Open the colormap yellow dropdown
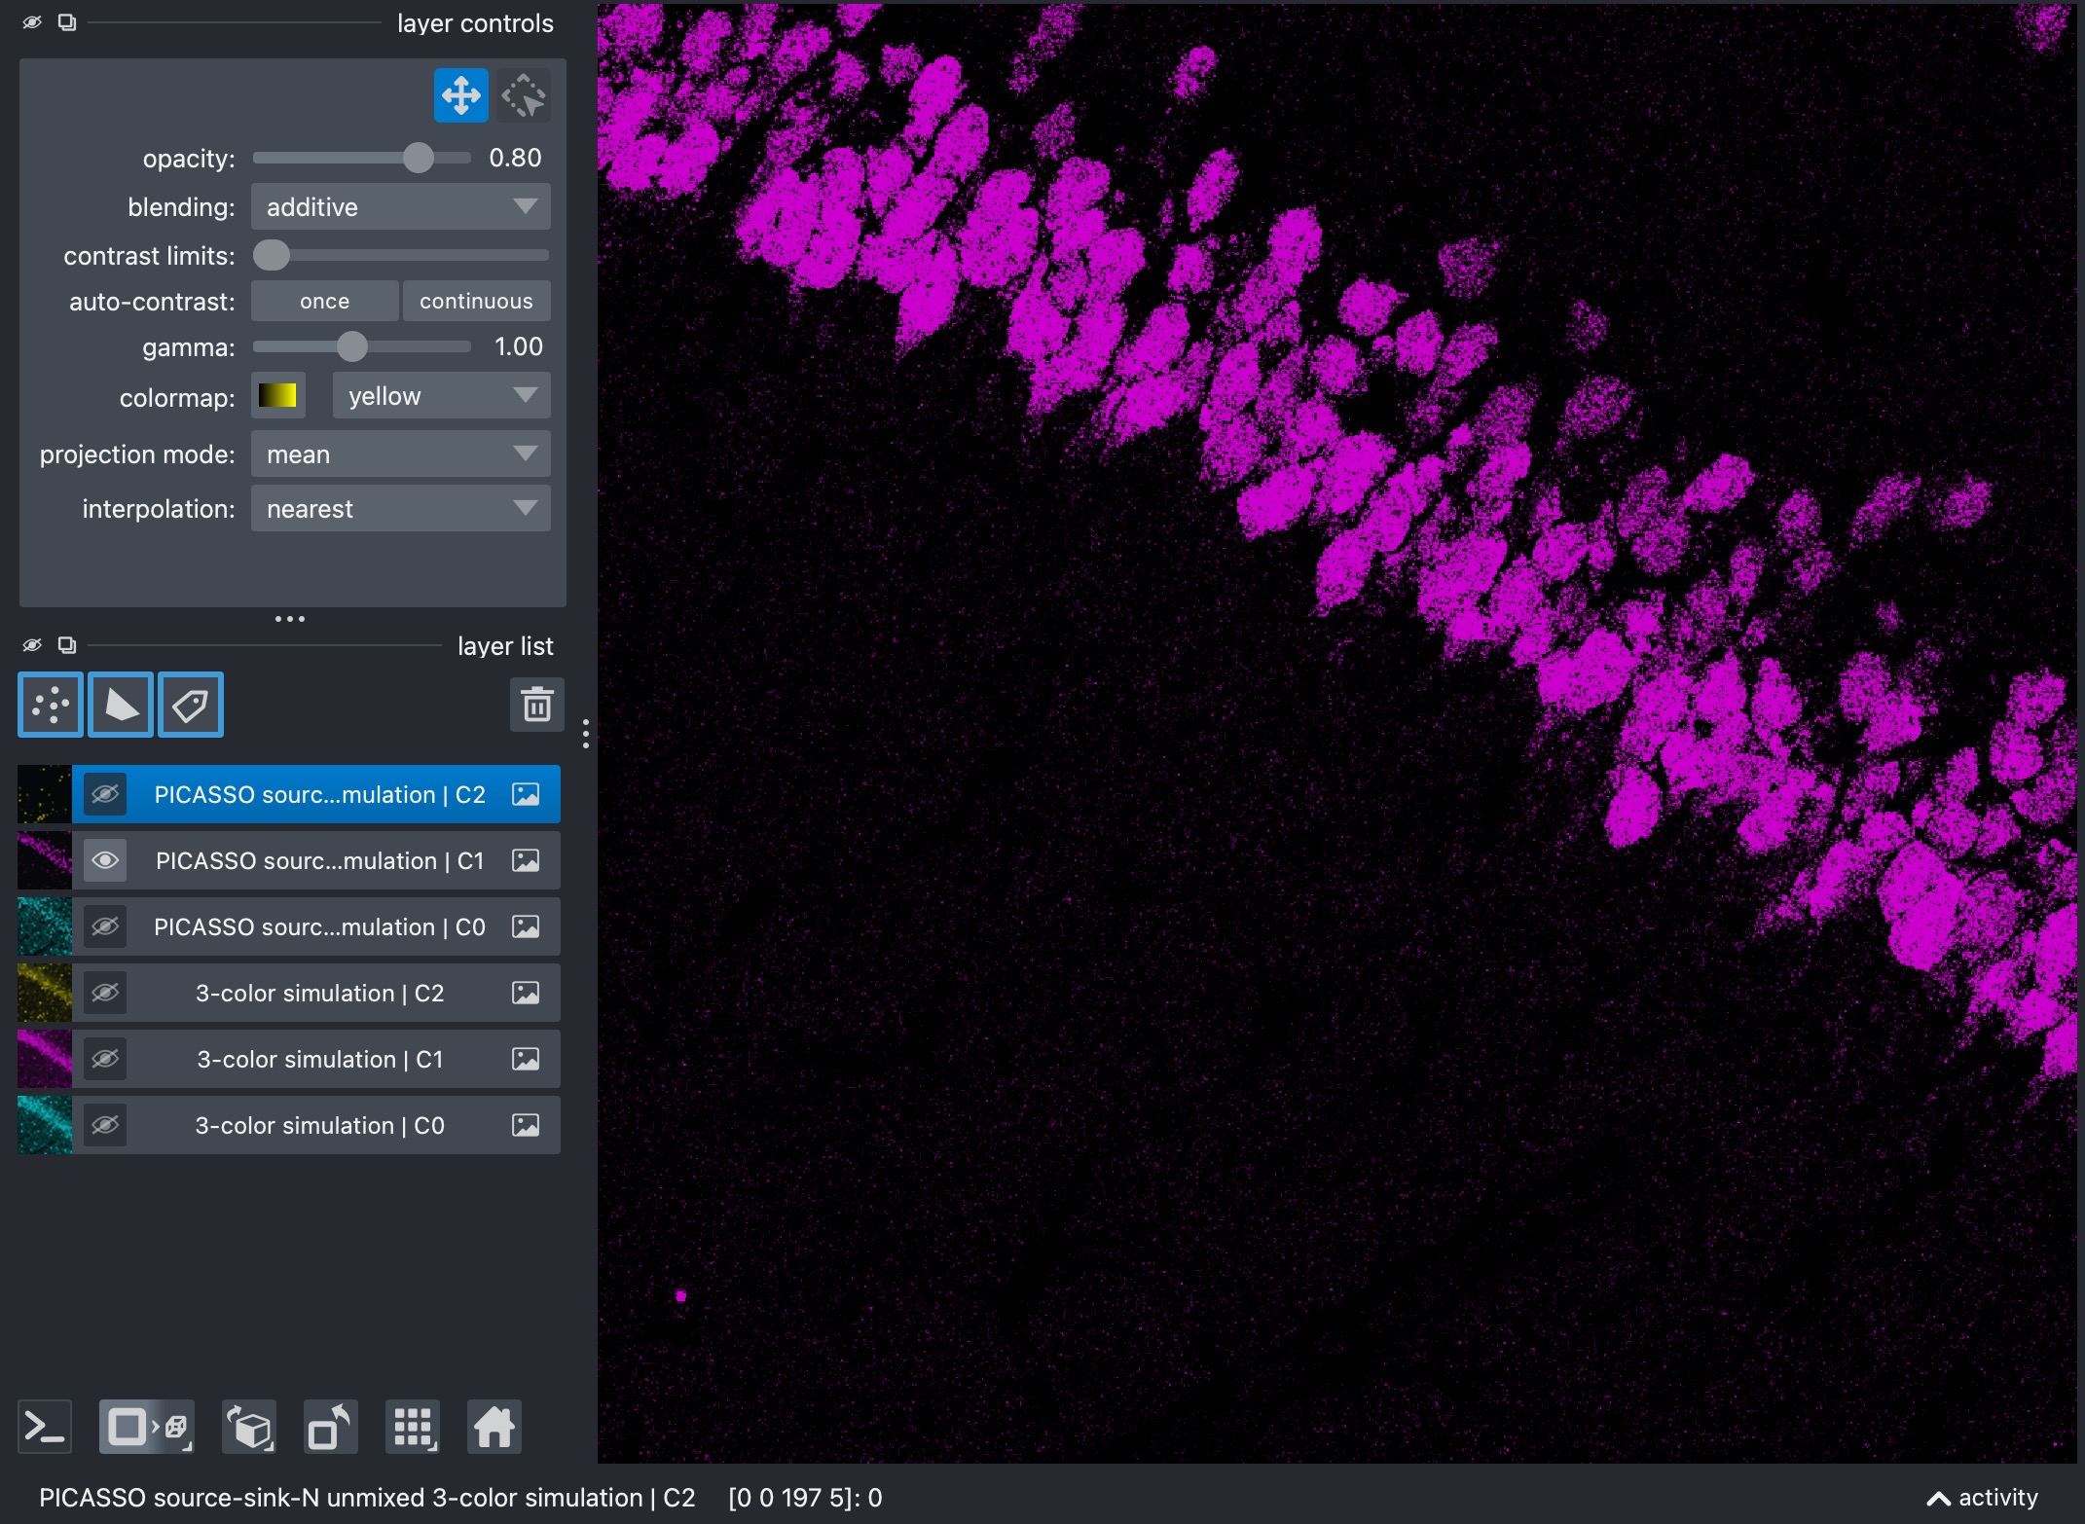Viewport: 2085px width, 1524px height. click(x=442, y=396)
